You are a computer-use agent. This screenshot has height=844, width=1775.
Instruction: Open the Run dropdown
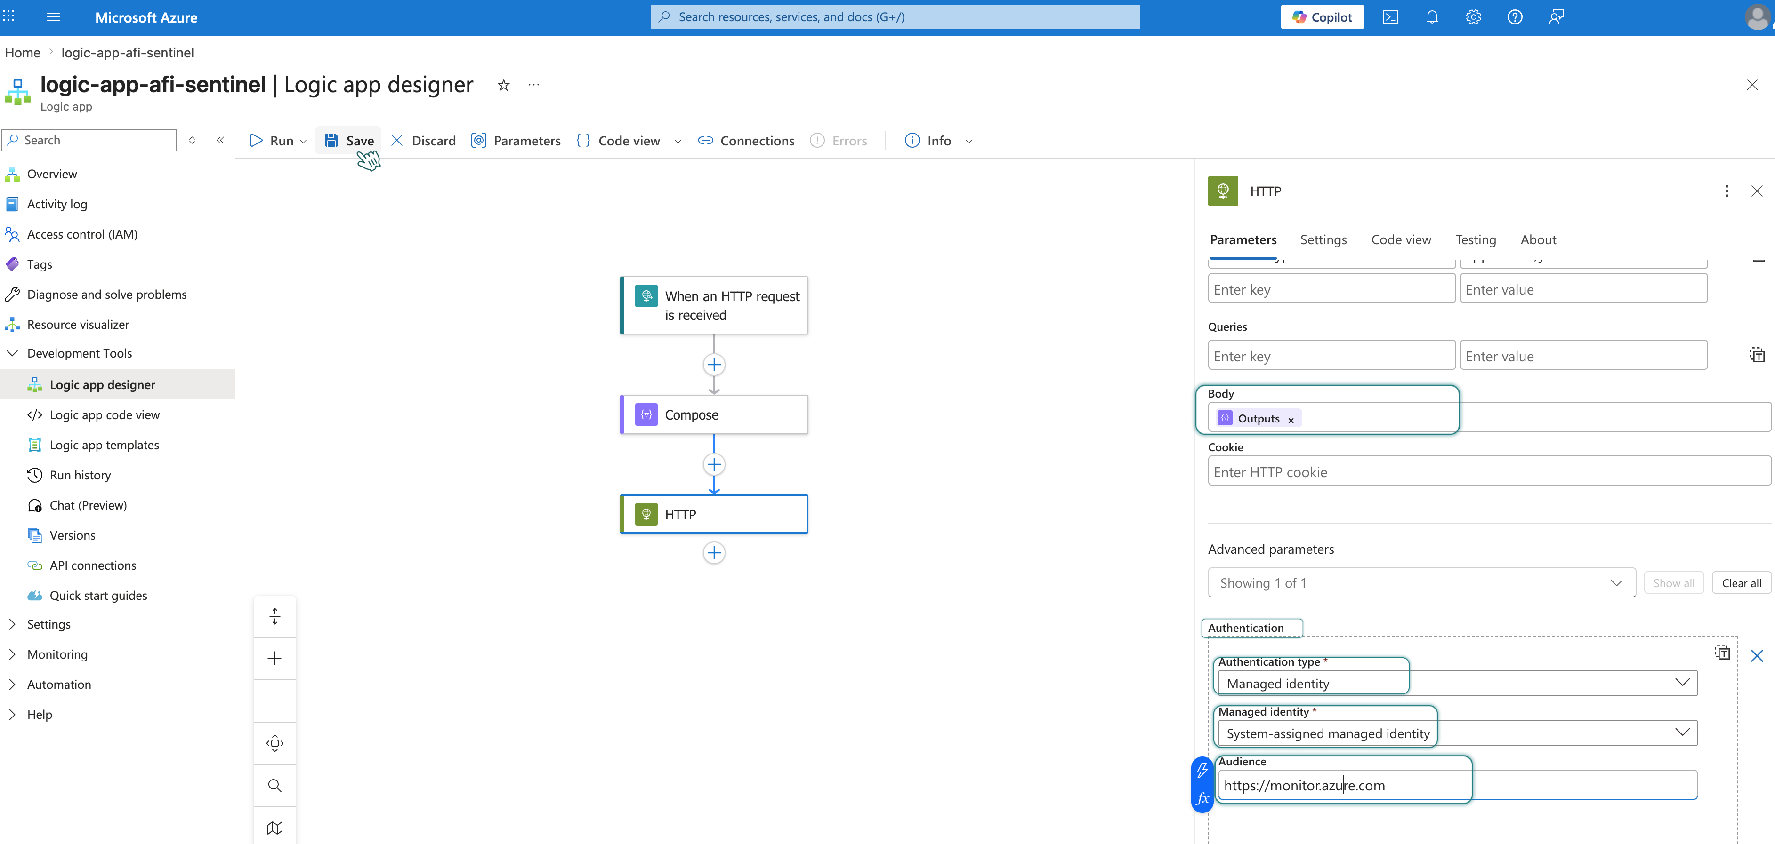303,141
